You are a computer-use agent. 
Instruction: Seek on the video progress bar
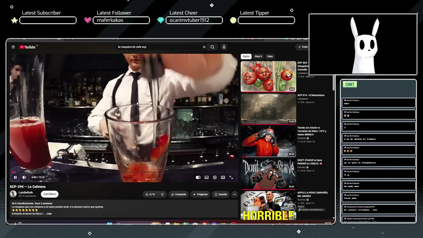[x=124, y=172]
